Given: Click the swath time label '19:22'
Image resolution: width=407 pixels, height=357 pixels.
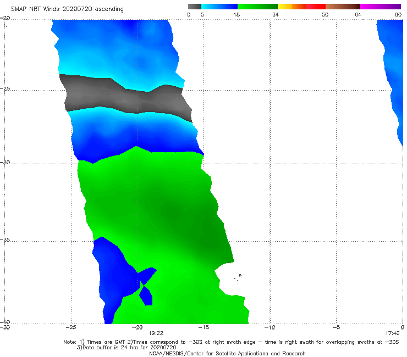Looking at the screenshot, I should [156, 333].
